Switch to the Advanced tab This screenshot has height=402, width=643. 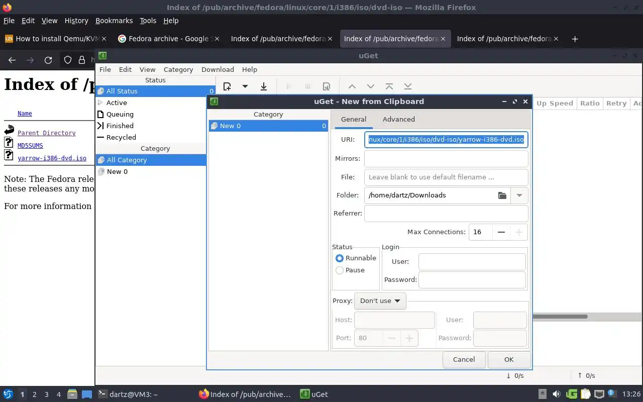point(399,119)
